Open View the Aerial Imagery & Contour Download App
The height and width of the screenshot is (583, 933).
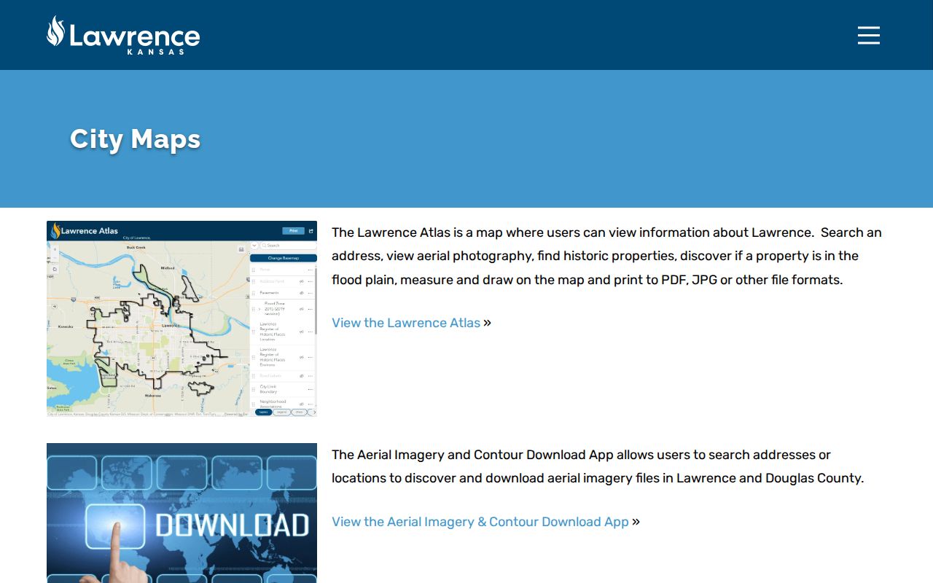point(480,522)
